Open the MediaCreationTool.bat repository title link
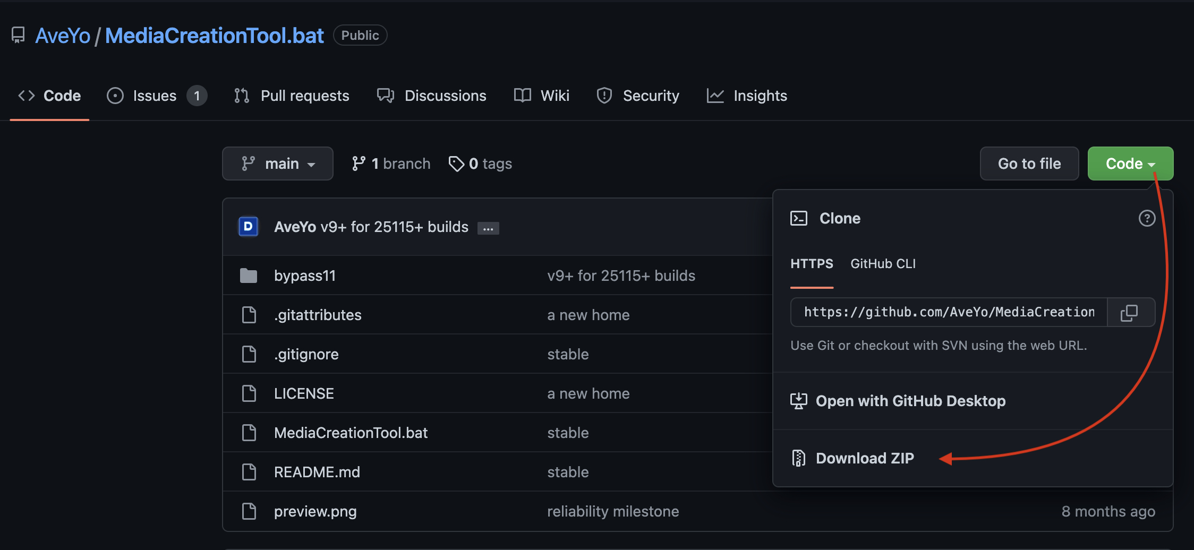Screen dimensions: 1194x550 (x=215, y=36)
